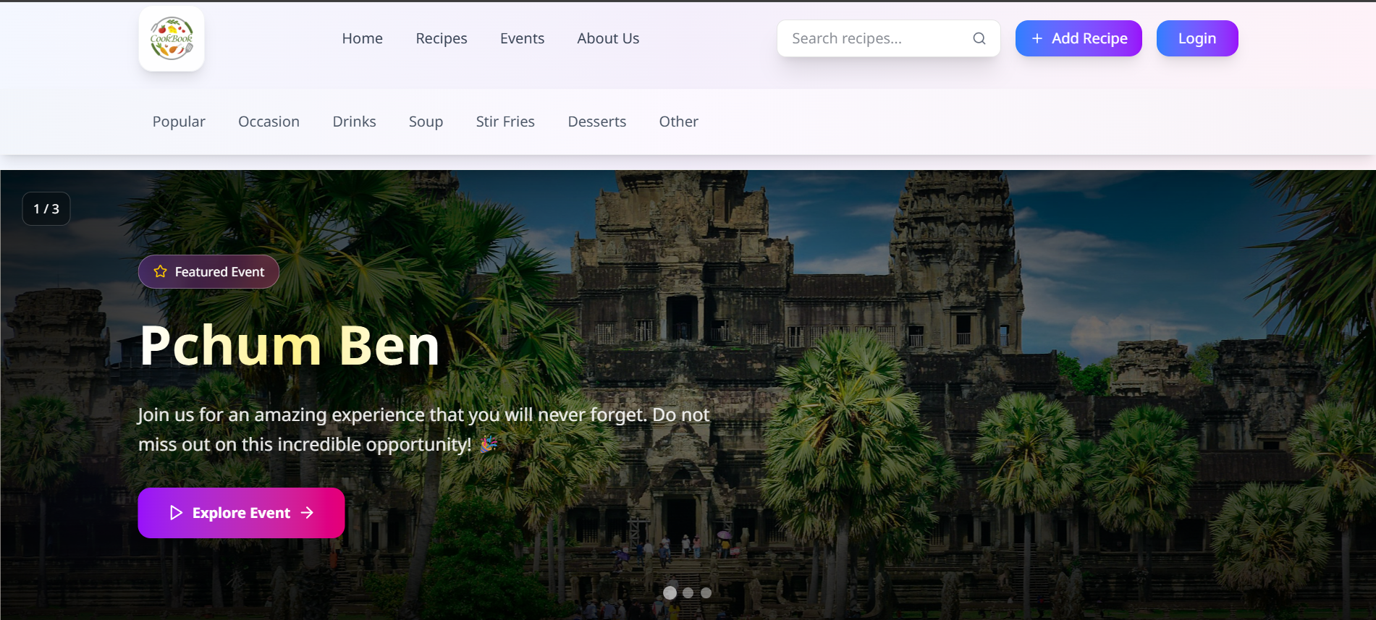Open the Events menu item

pos(522,38)
